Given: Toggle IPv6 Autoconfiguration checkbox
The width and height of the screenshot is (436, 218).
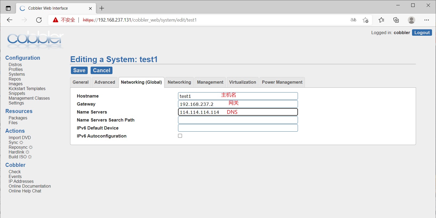Looking at the screenshot, I should point(180,136).
